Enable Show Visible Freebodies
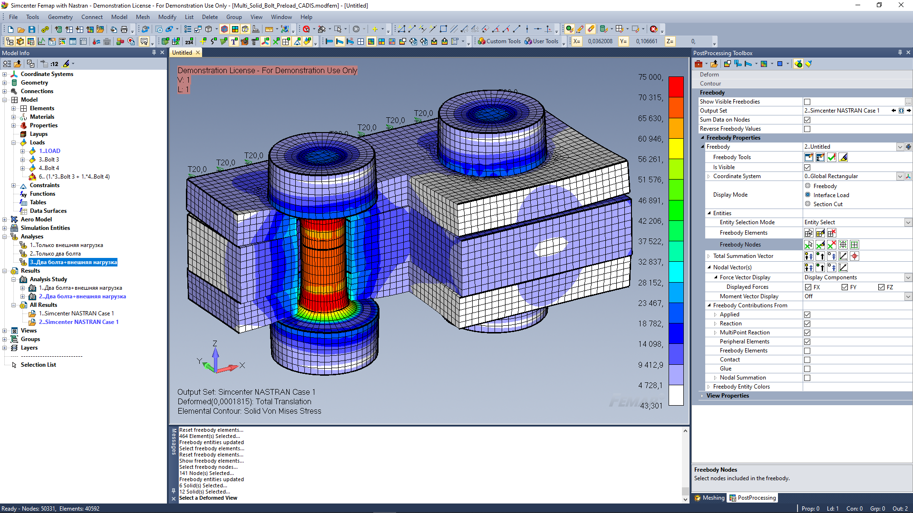This screenshot has width=913, height=513. point(807,101)
